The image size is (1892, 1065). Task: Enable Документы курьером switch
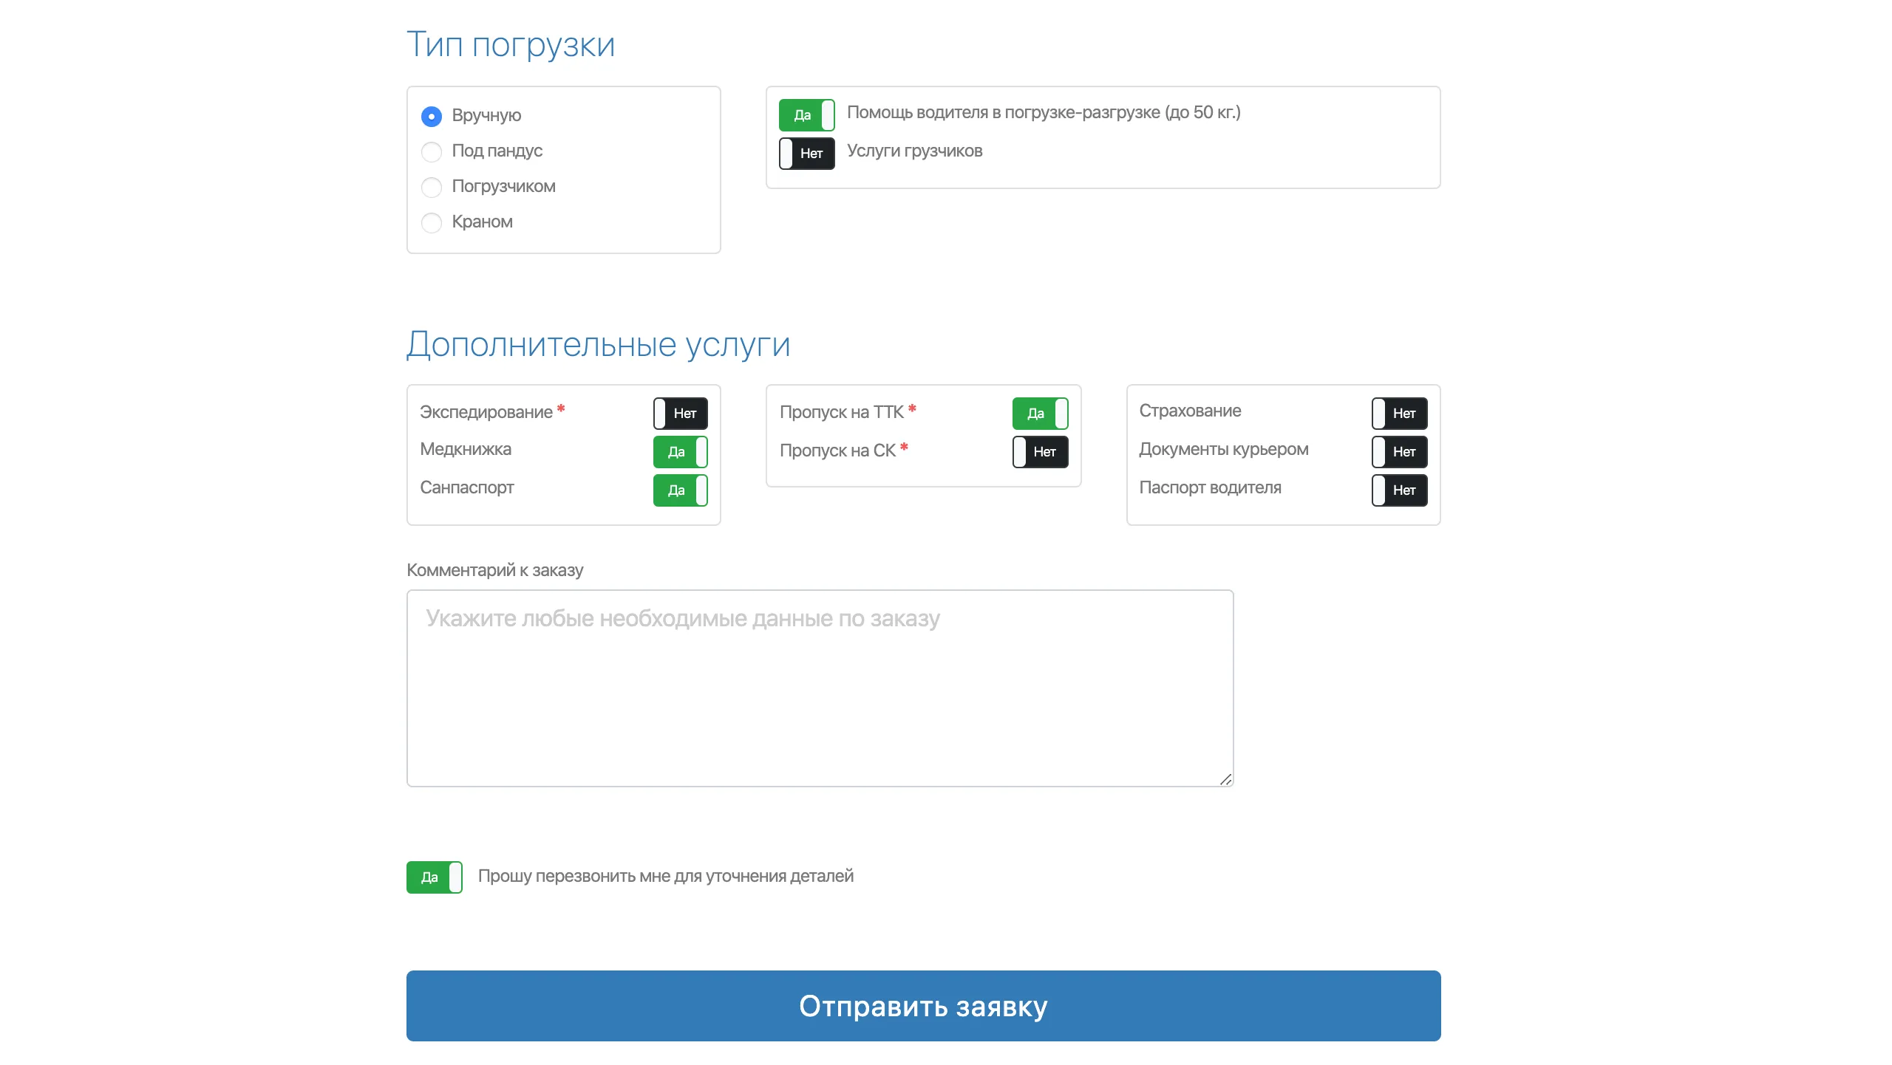pos(1399,452)
